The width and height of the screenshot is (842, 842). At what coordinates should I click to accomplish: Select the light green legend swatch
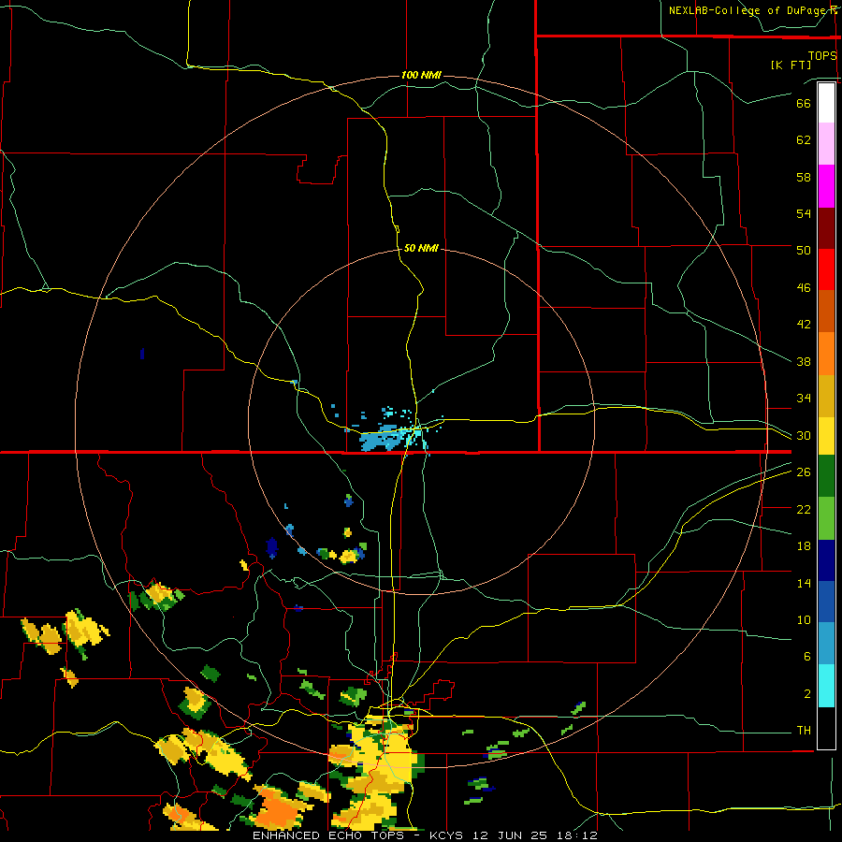[826, 518]
